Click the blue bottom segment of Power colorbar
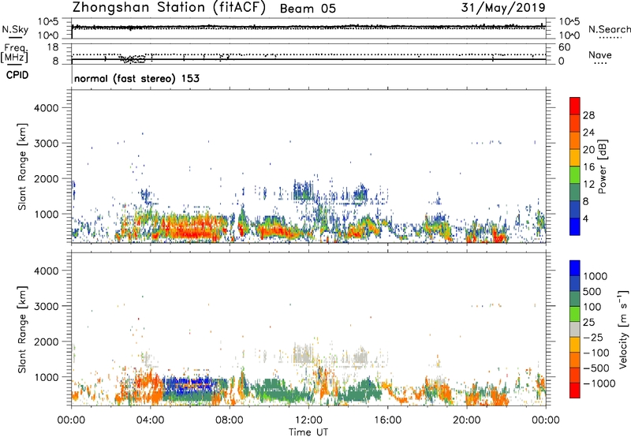The image size is (631, 437). click(575, 226)
